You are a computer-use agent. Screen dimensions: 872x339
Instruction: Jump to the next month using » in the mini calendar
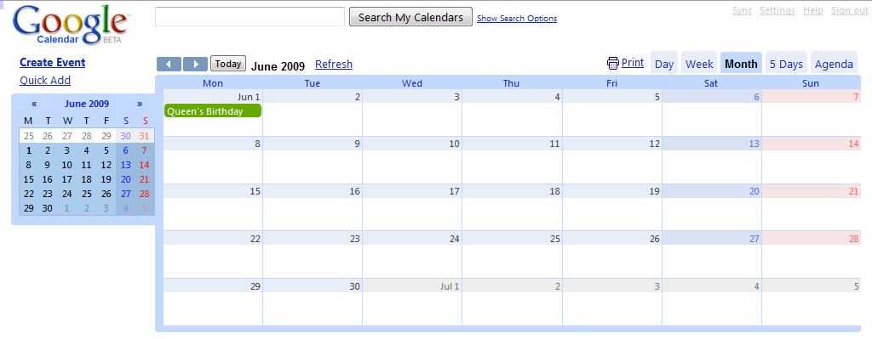point(140,104)
